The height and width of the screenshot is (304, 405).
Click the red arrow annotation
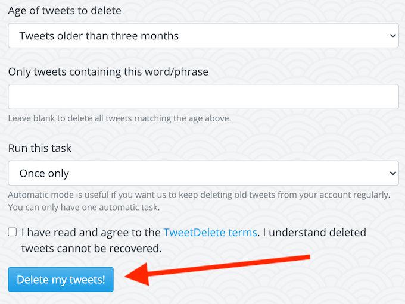226,267
